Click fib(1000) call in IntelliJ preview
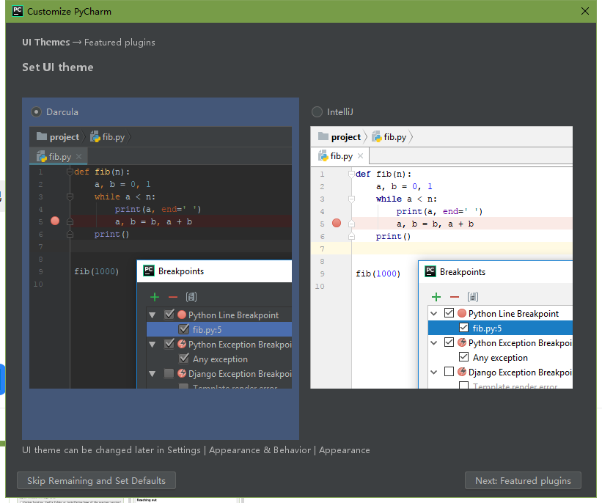Viewport: 602px width, 503px height. click(x=378, y=273)
